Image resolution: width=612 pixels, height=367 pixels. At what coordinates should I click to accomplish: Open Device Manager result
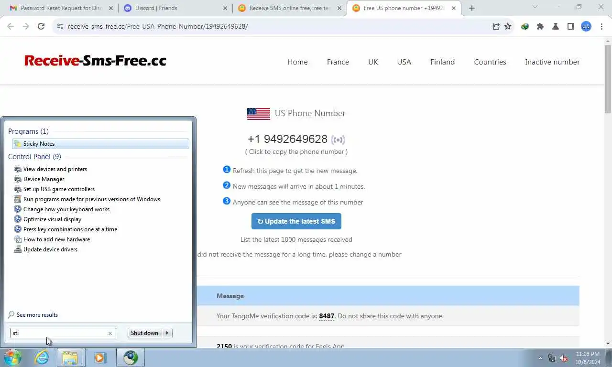click(44, 179)
